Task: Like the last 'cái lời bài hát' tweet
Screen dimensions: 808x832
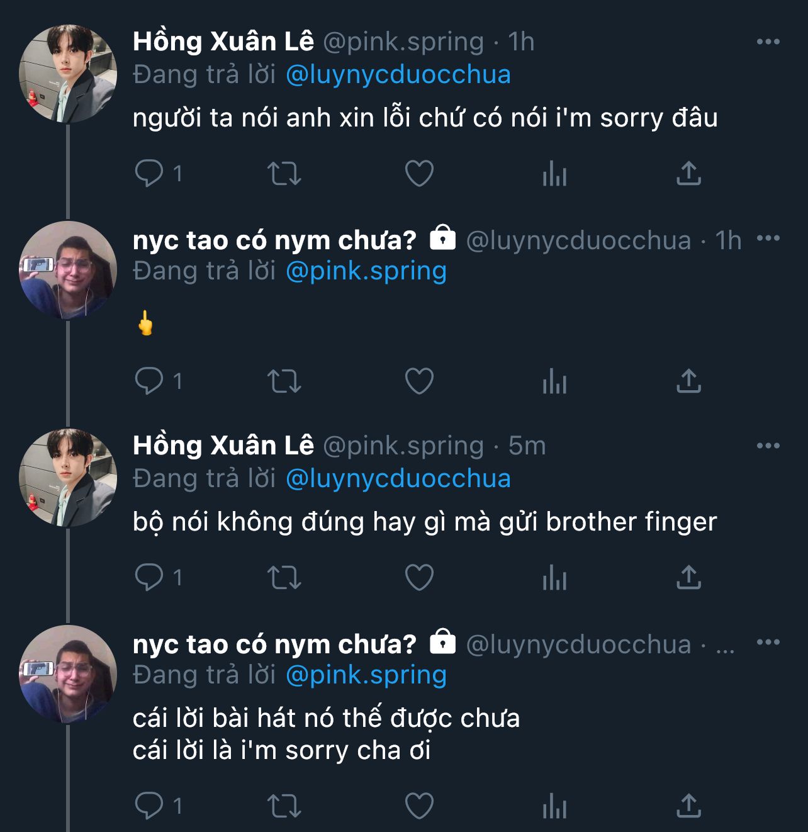Action: click(x=419, y=806)
